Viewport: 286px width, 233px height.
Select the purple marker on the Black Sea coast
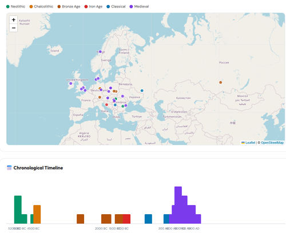[x=126, y=105]
